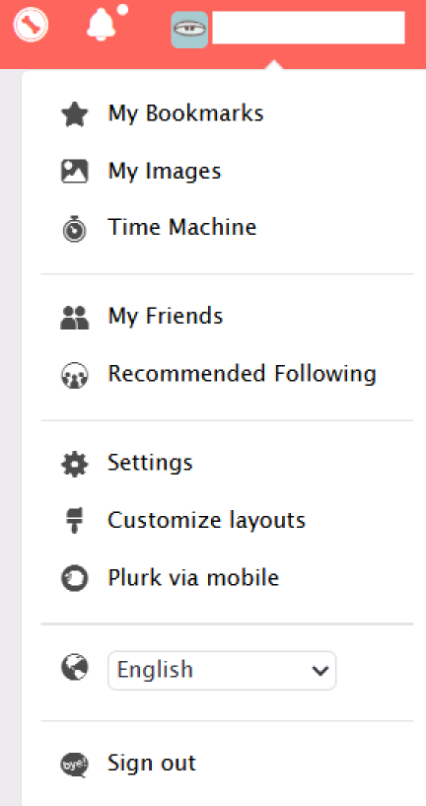Open My Bookmarks menu entry
Screen dimensions: 426x806
(185, 113)
